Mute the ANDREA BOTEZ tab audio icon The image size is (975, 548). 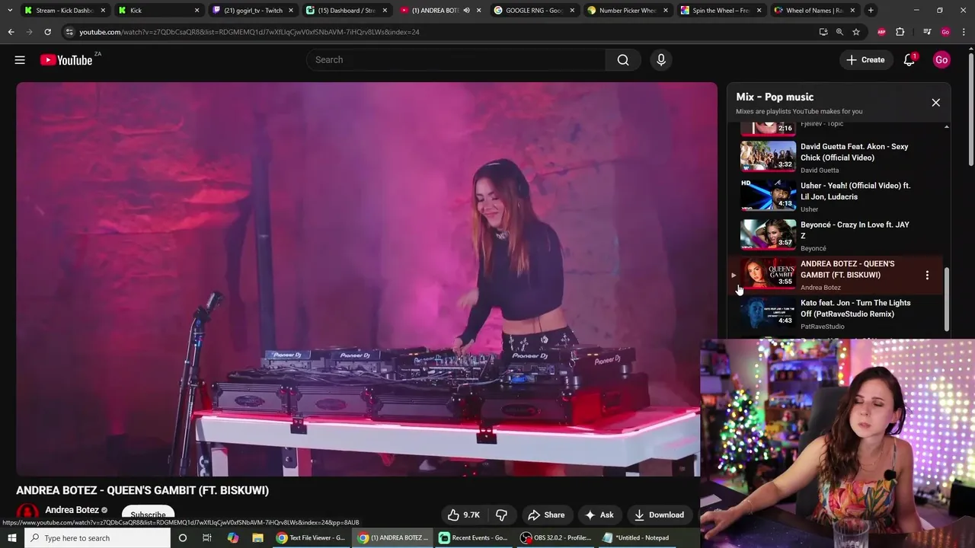coord(466,11)
